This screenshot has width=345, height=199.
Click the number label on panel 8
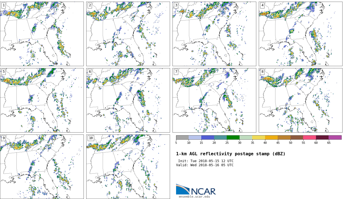pos(262,72)
